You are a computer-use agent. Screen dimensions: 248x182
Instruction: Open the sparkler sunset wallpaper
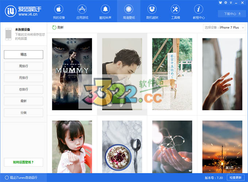click(222, 147)
